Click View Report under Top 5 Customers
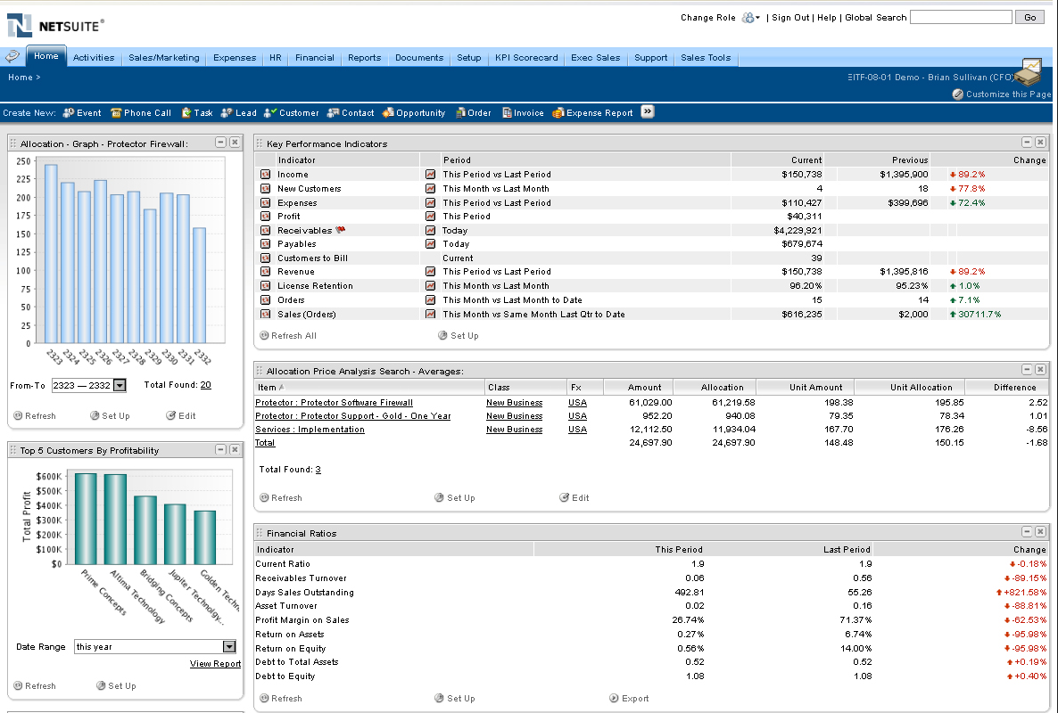 click(x=215, y=663)
